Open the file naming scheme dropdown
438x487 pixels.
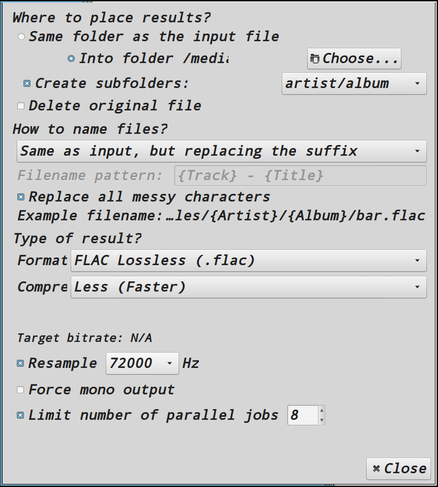pyautogui.click(x=222, y=151)
